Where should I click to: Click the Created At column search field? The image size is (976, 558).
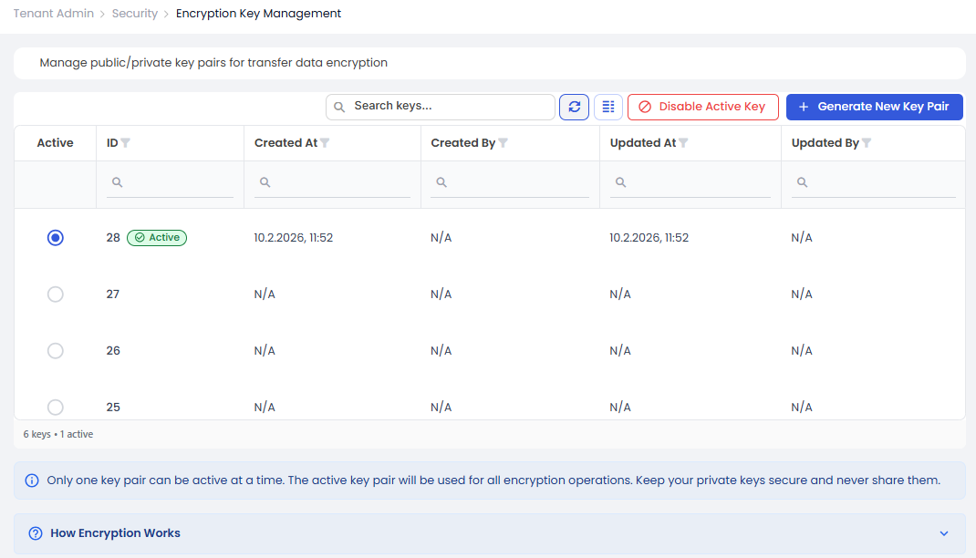339,183
